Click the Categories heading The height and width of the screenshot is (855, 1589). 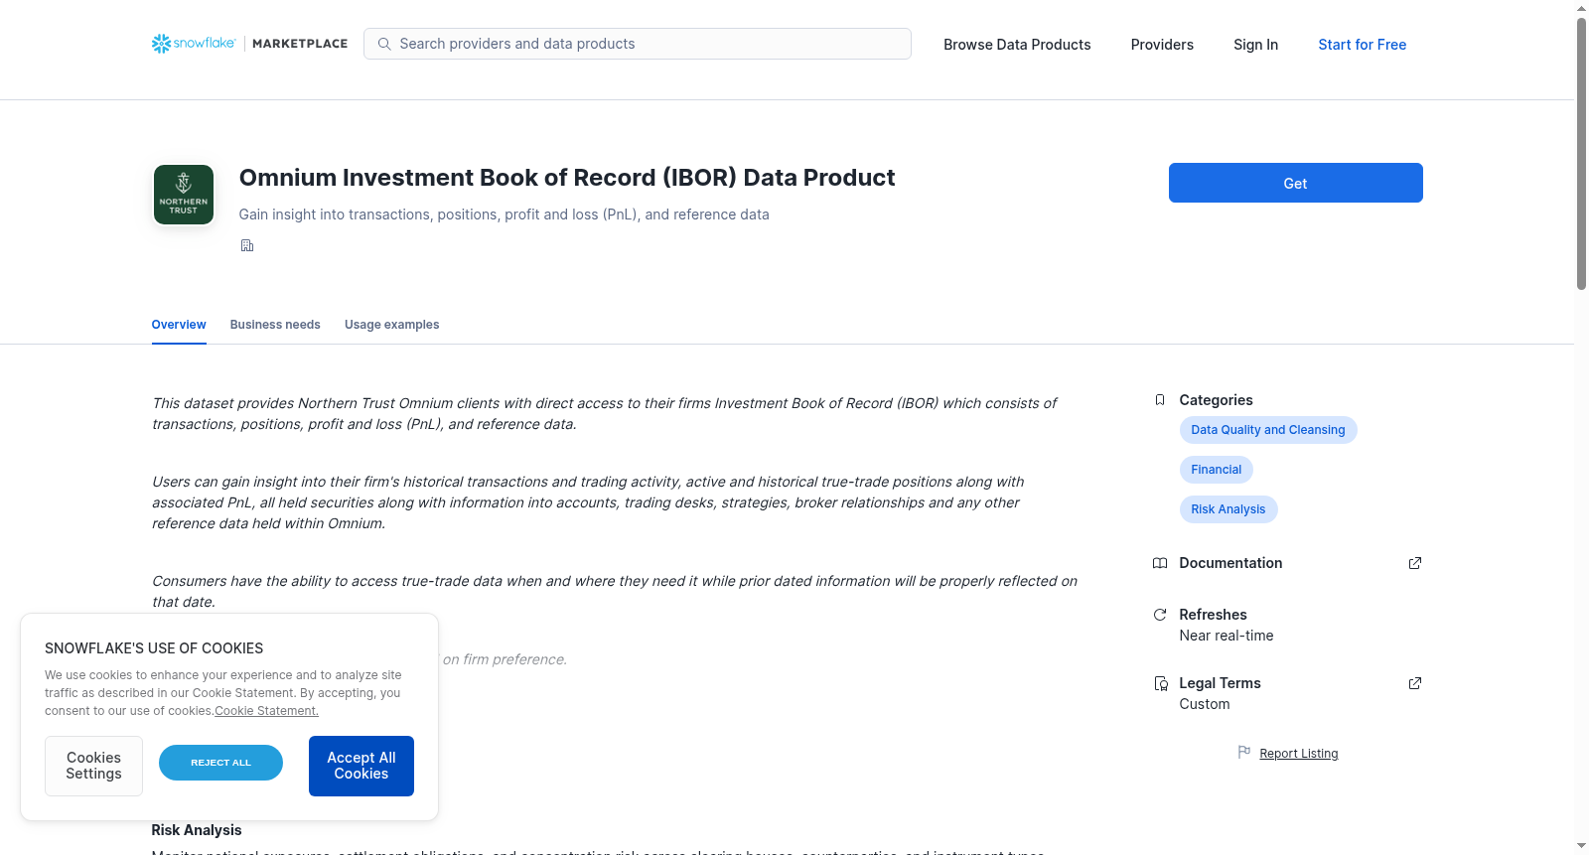[1216, 400]
